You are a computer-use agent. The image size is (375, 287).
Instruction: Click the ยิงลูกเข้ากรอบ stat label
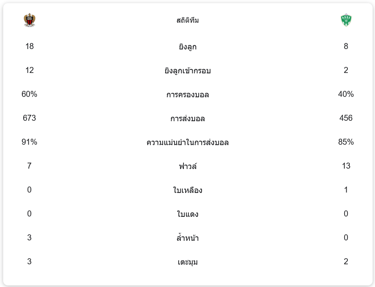point(187,71)
